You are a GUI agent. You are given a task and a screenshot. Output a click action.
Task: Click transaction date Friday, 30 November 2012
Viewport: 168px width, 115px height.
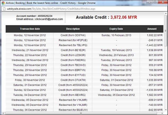pyautogui.click(x=30, y=80)
